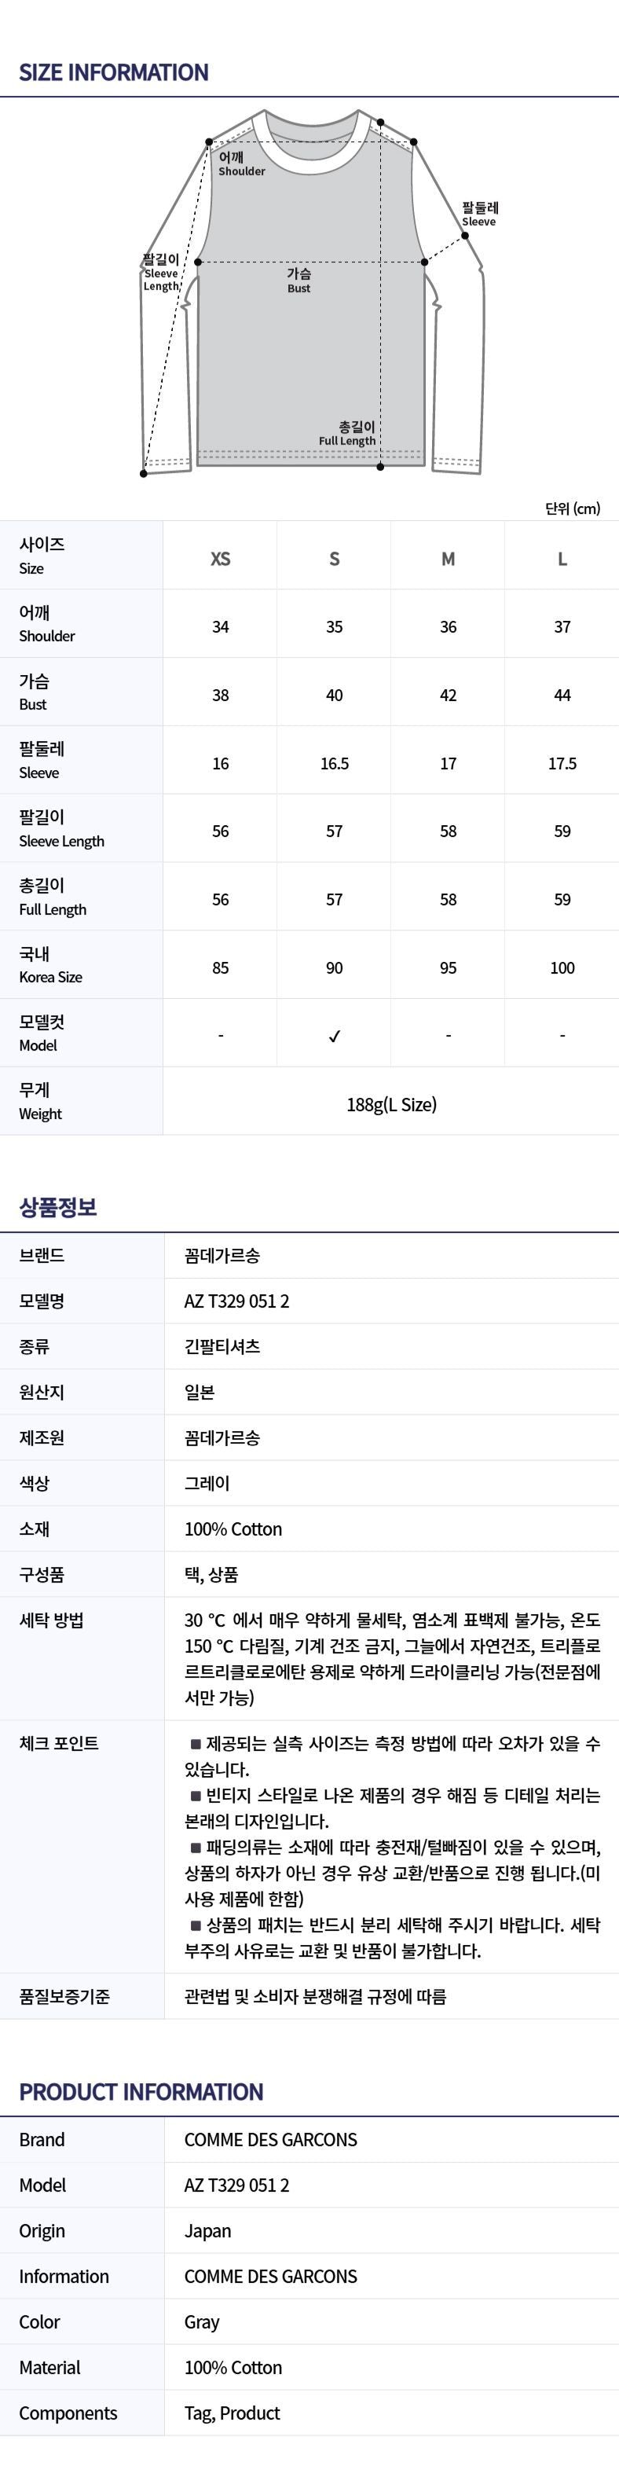
Task: Select the XS size column header
Action: pyautogui.click(x=220, y=560)
